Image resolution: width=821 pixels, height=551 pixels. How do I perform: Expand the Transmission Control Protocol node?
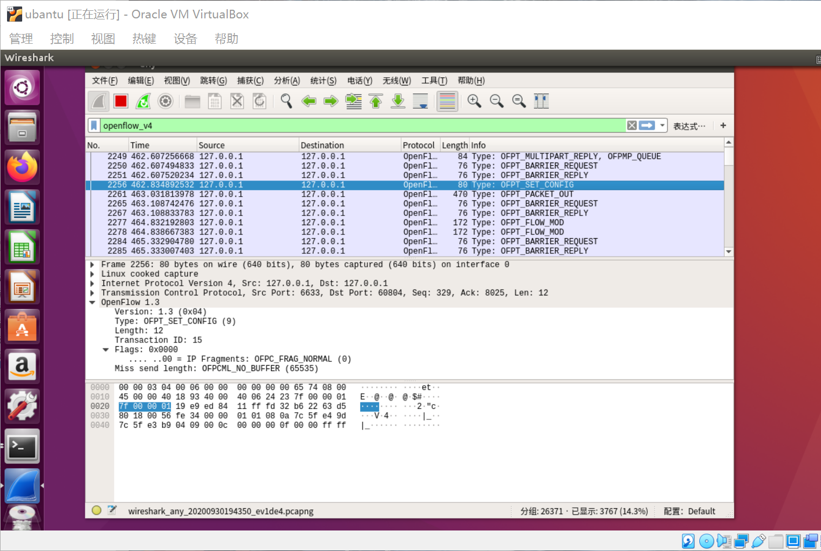tap(92, 293)
